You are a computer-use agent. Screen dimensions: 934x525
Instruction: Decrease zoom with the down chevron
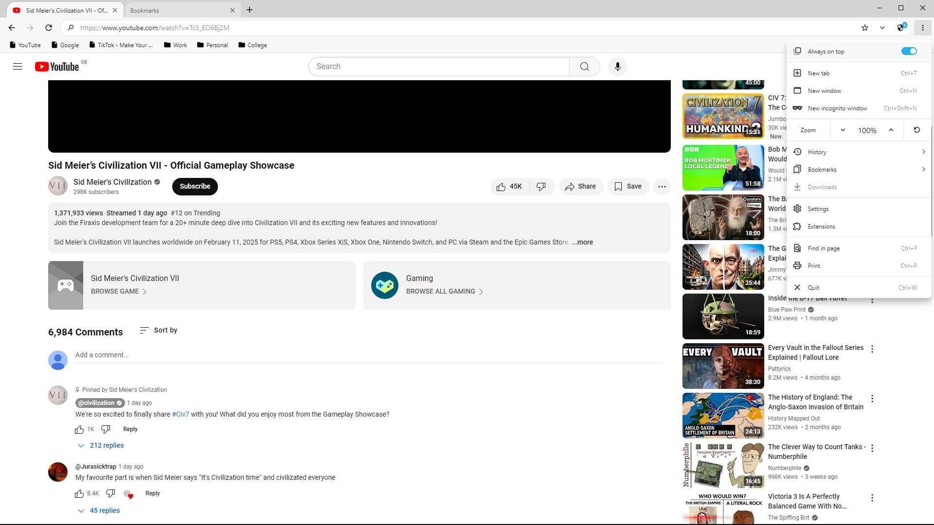point(843,130)
